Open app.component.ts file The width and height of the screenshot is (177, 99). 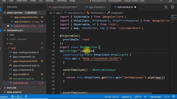[23, 70]
